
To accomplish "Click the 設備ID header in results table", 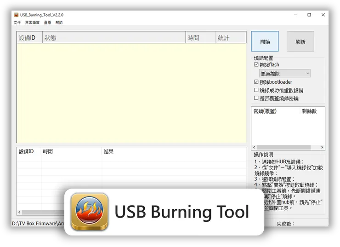I will pos(29,151).
